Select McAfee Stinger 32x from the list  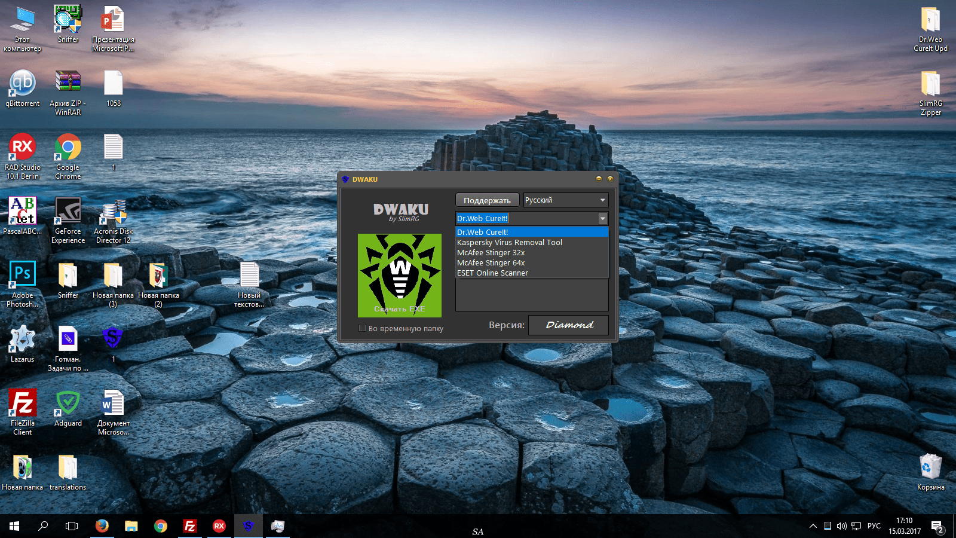(532, 252)
